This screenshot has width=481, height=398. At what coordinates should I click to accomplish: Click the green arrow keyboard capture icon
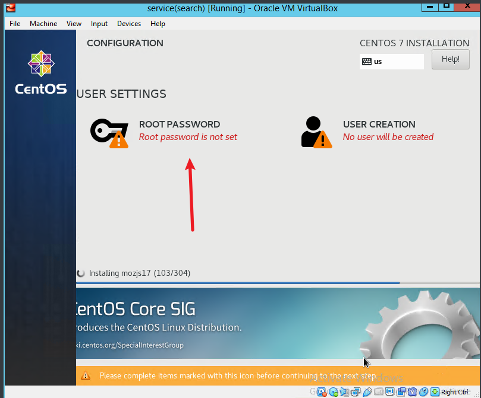tap(435, 392)
